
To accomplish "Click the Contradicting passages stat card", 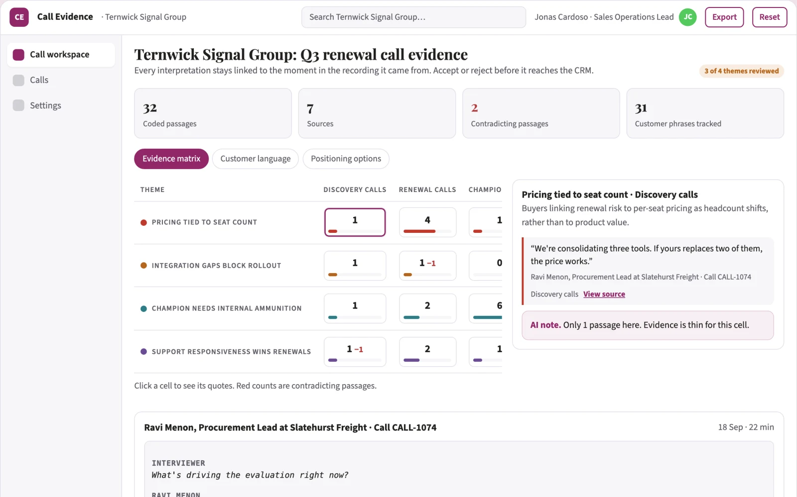I will pyautogui.click(x=541, y=113).
